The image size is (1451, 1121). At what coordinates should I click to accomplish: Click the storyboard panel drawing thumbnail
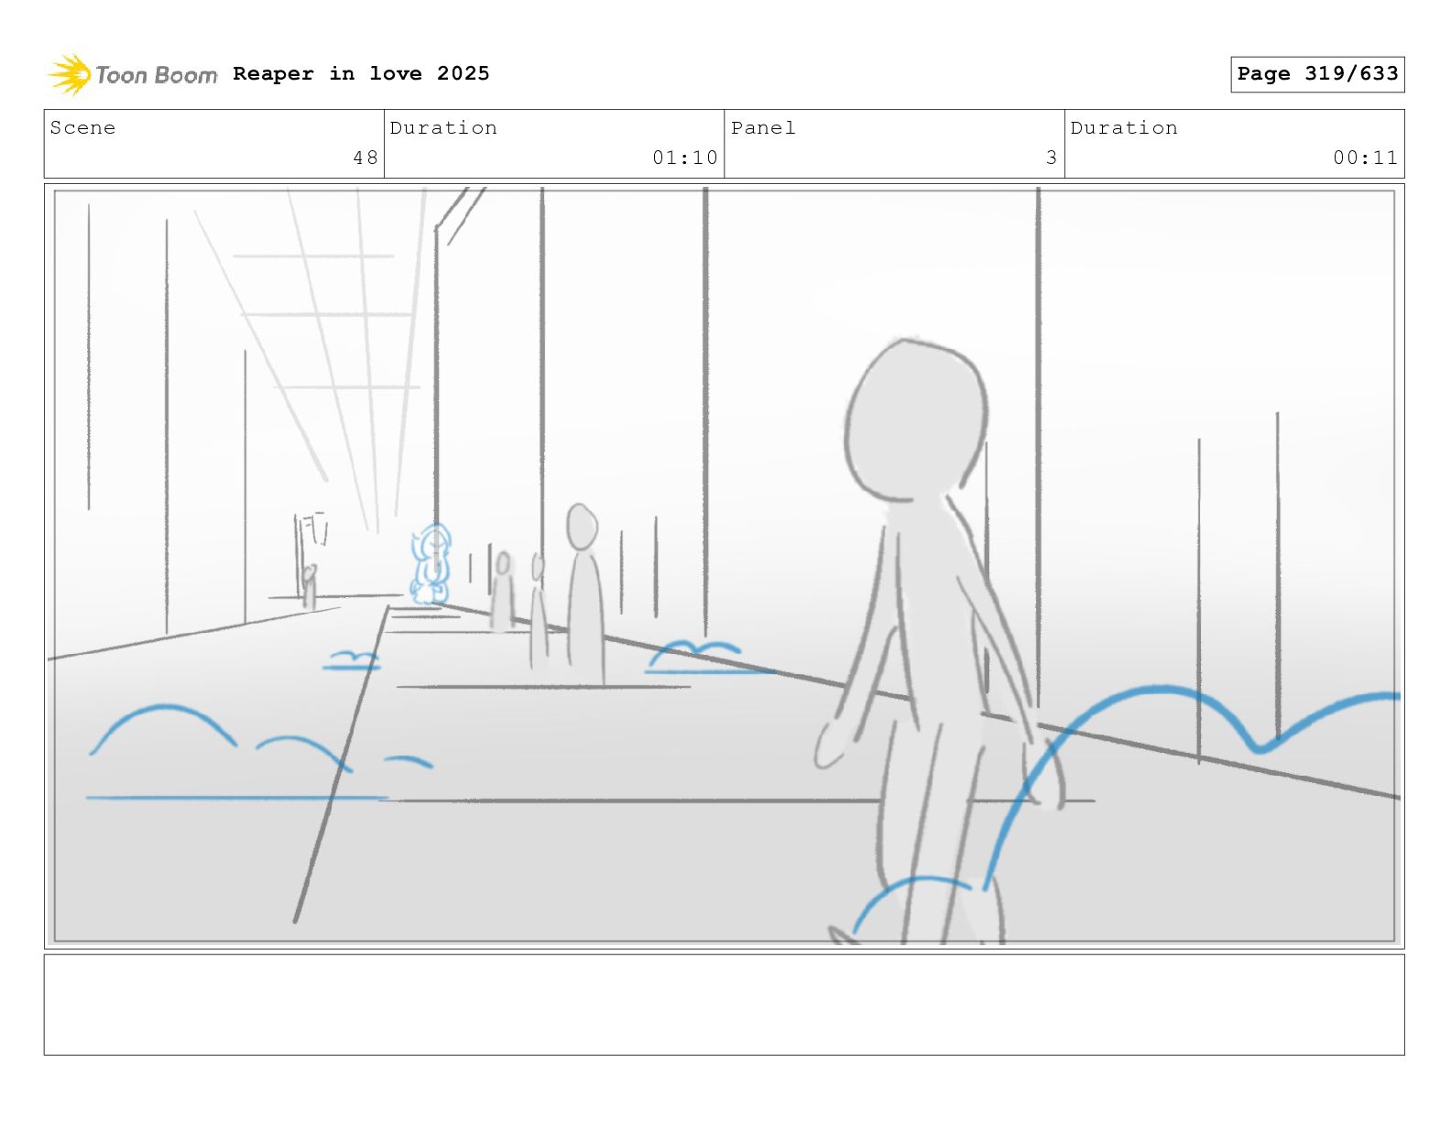tap(724, 566)
